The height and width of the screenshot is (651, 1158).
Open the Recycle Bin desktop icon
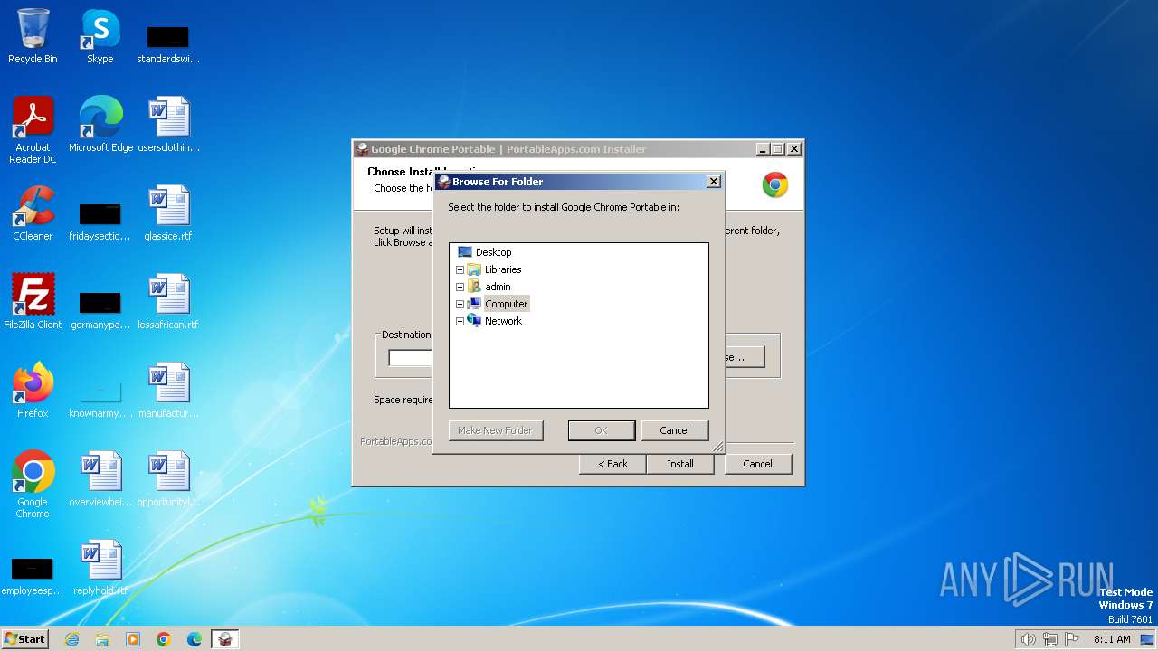tap(33, 36)
